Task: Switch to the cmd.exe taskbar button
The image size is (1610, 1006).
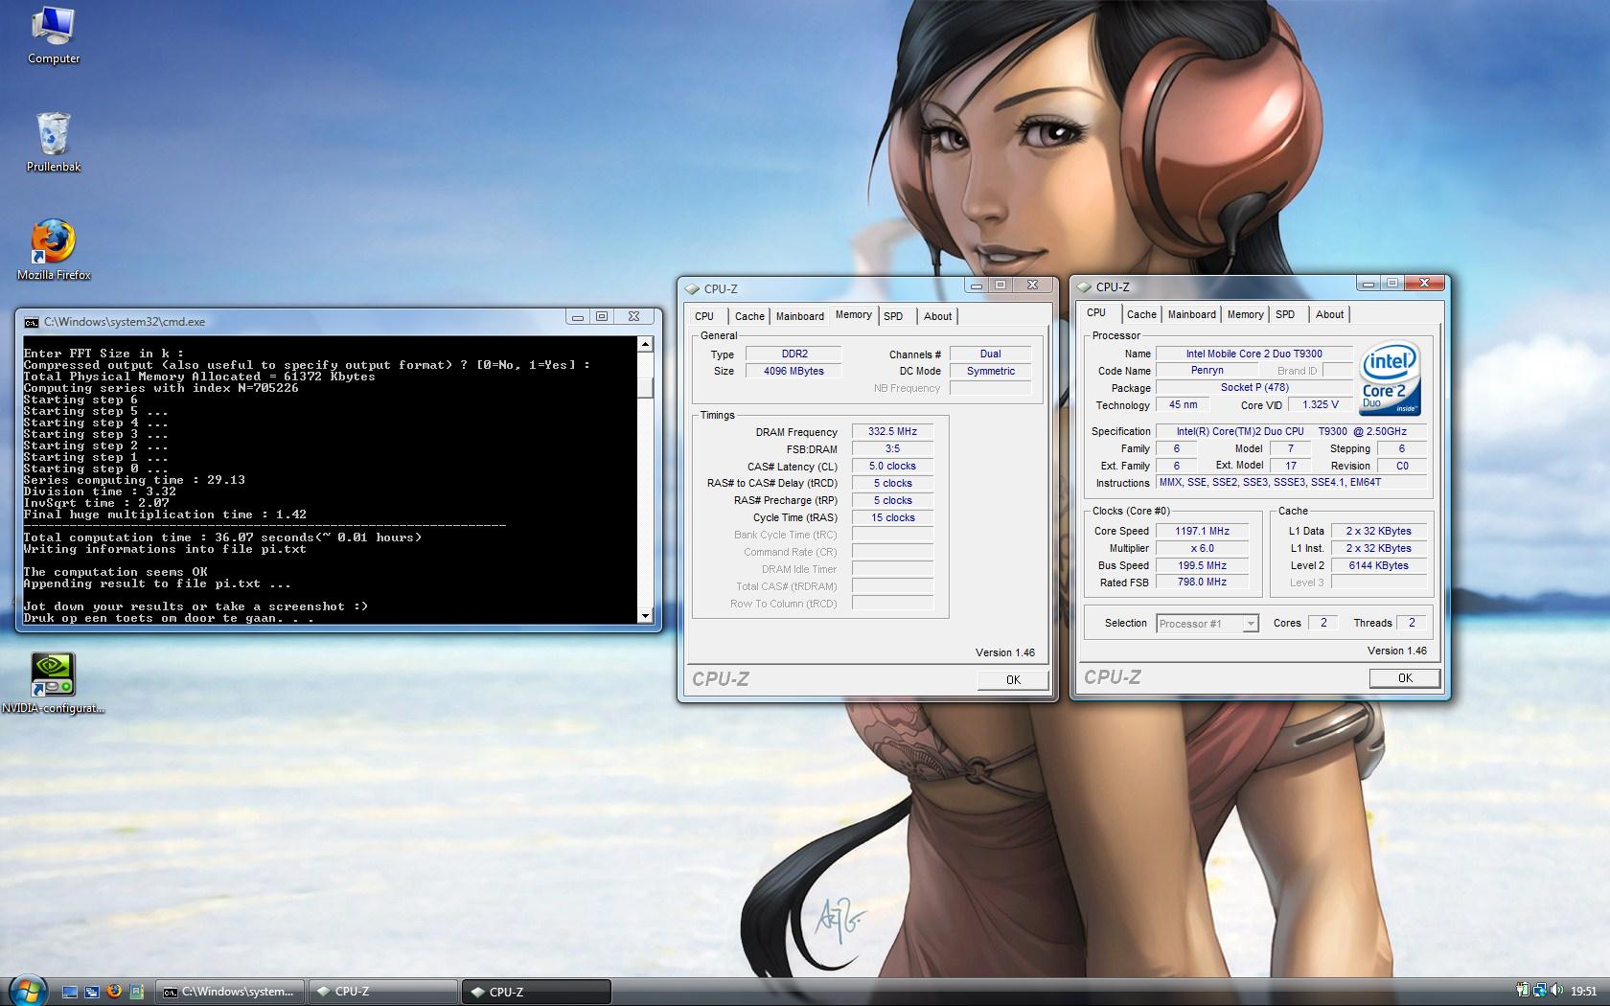Action: (x=231, y=992)
